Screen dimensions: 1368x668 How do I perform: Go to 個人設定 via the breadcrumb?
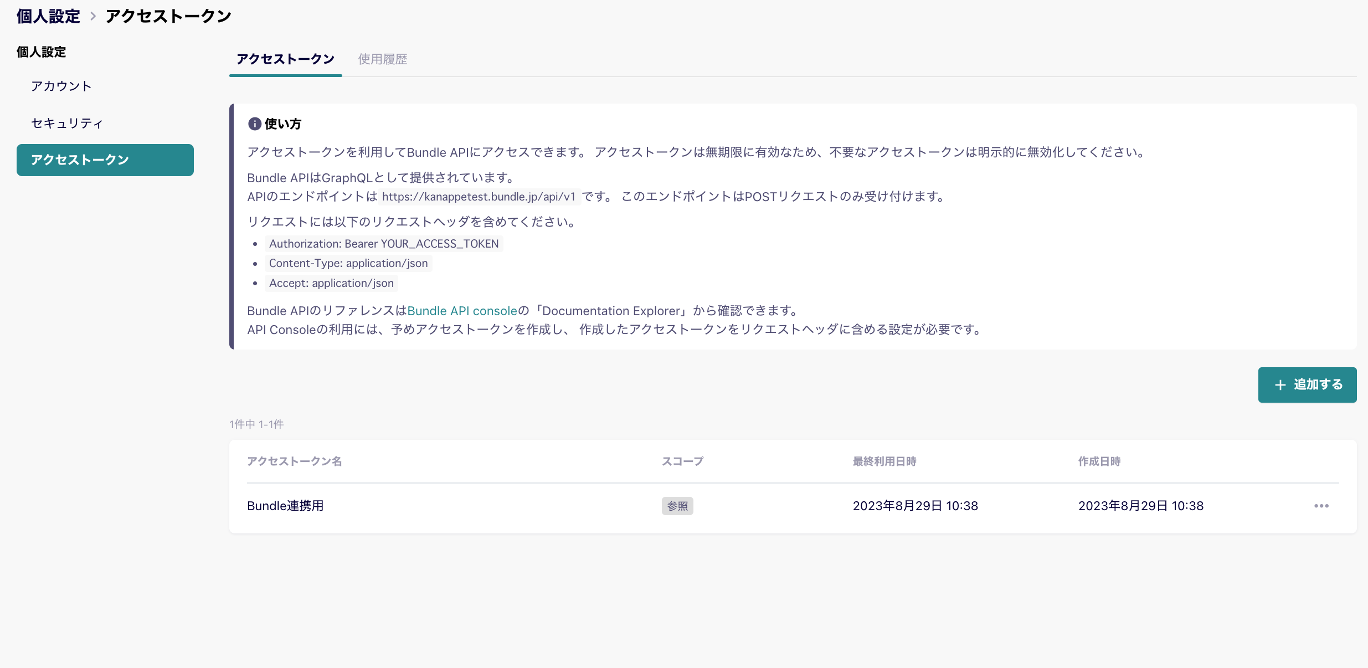point(48,17)
